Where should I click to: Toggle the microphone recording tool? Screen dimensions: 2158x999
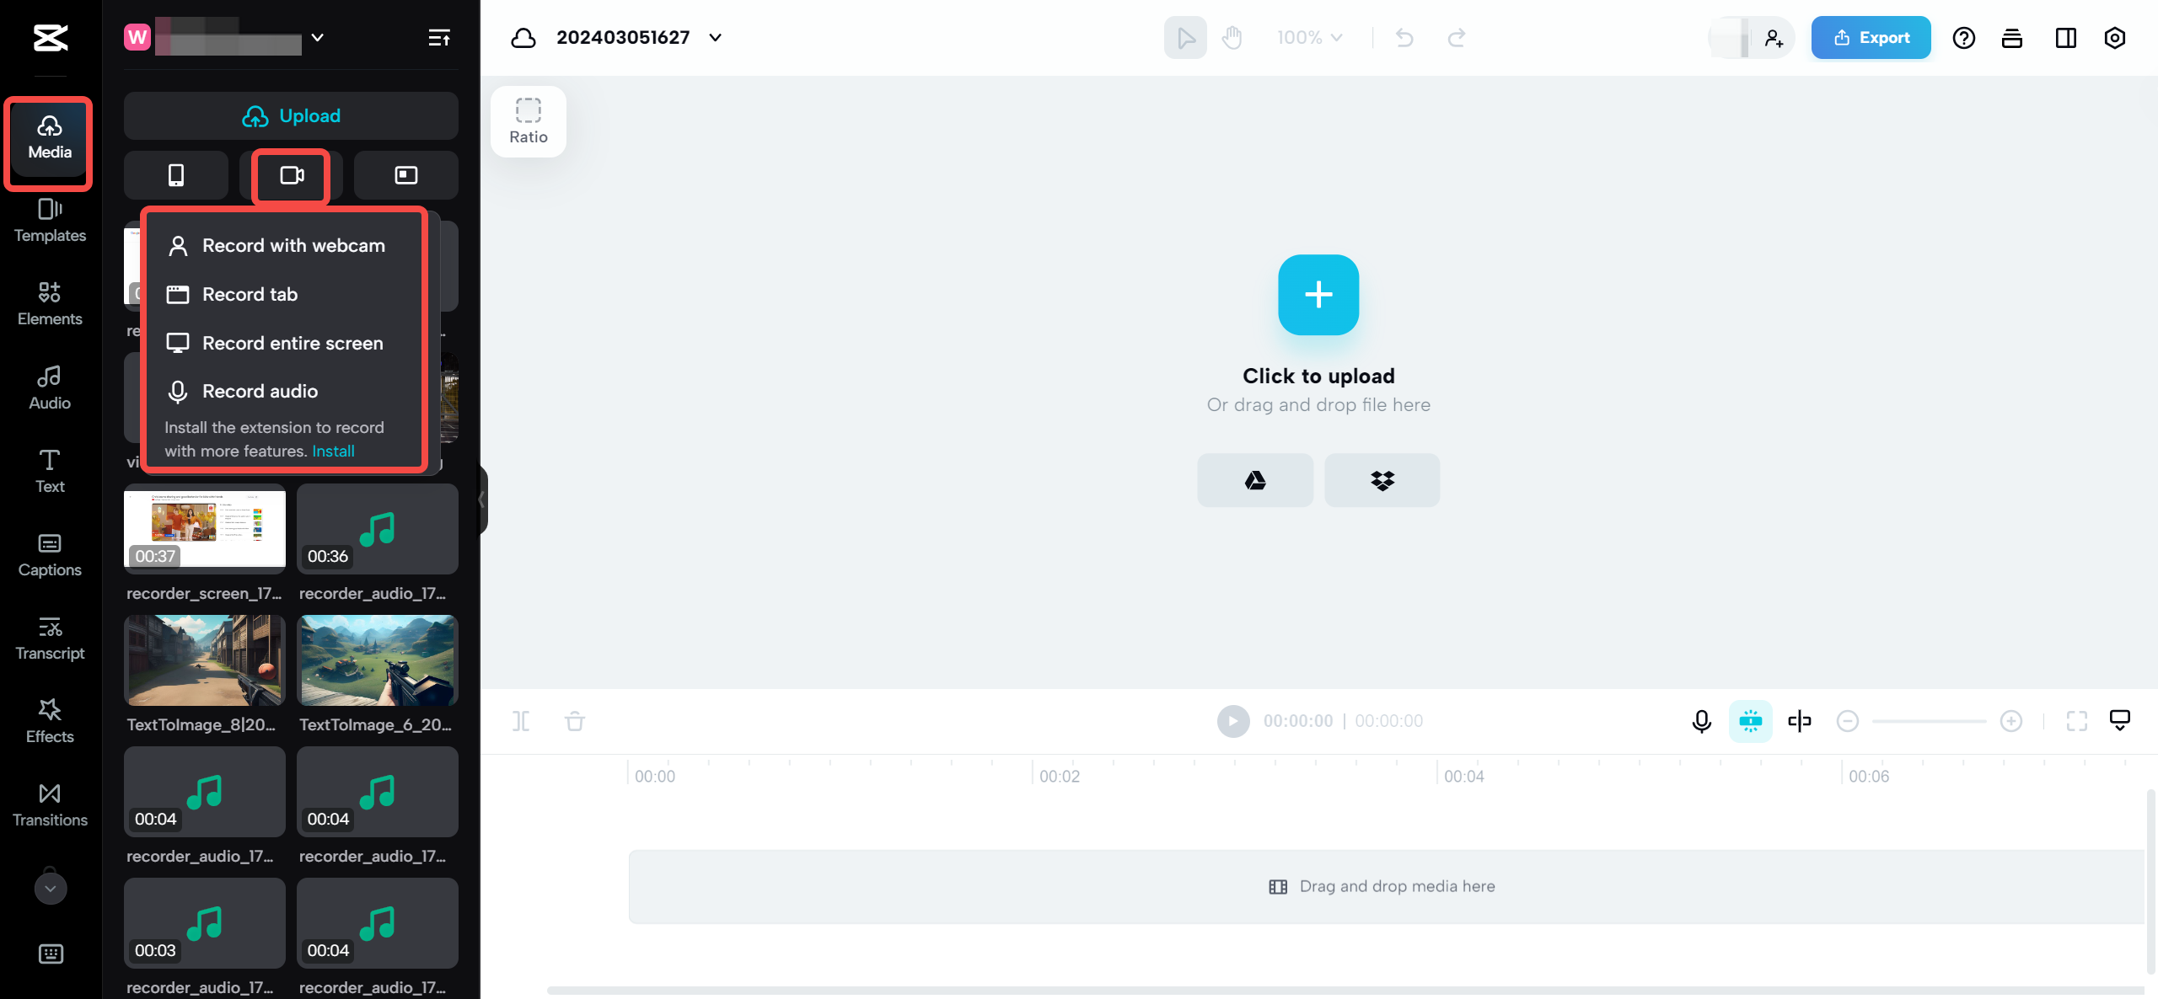click(x=1701, y=721)
